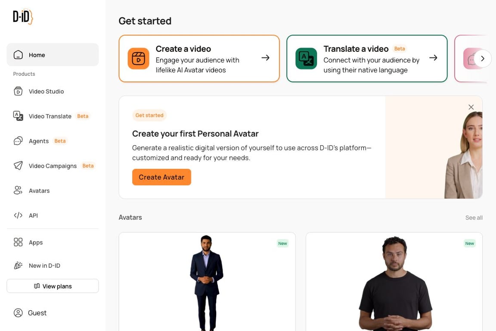This screenshot has width=496, height=331.
Task: Click the Video Studio sidebar icon
Action: [x=18, y=91]
